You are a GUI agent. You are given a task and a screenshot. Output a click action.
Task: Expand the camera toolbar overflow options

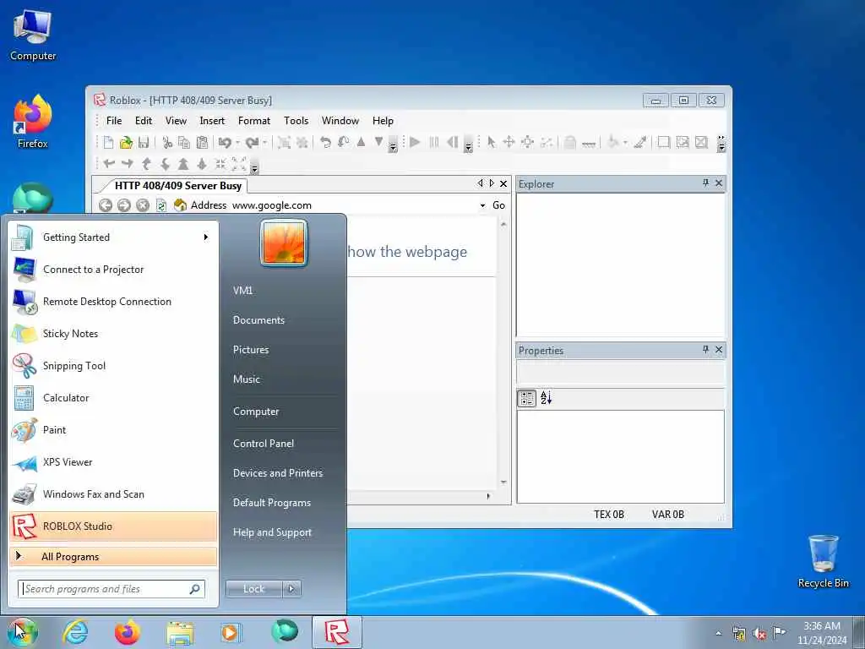tap(254, 168)
